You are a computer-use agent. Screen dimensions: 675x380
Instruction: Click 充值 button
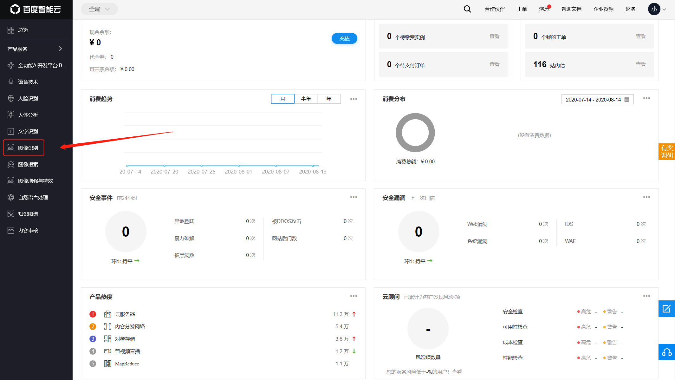pos(345,38)
